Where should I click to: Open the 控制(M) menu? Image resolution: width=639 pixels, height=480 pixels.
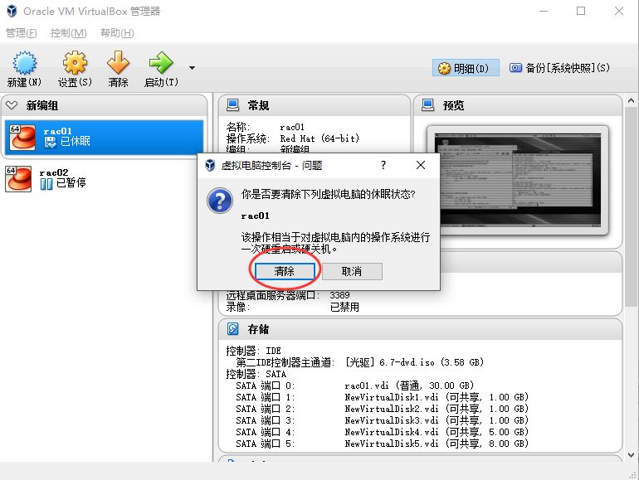(68, 32)
